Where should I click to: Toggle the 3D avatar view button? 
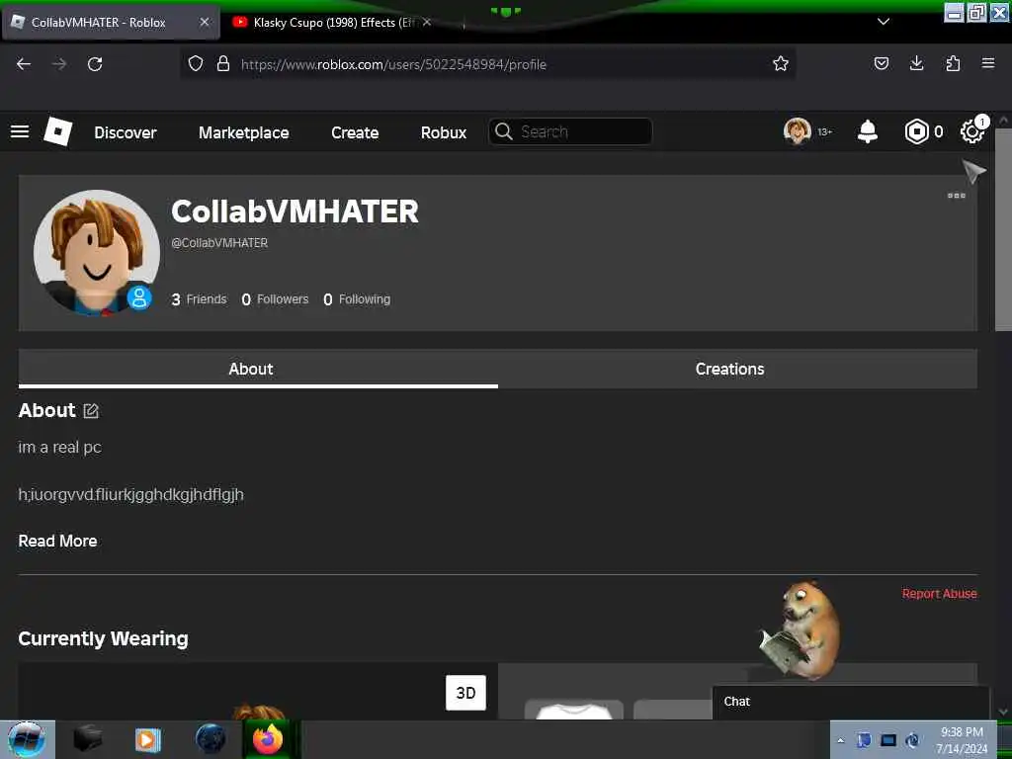tap(465, 693)
